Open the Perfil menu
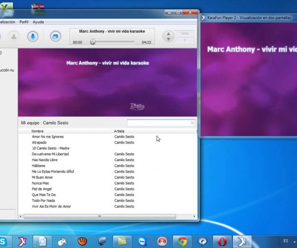Image resolution: width=297 pixels, height=248 pixels. 24,22
